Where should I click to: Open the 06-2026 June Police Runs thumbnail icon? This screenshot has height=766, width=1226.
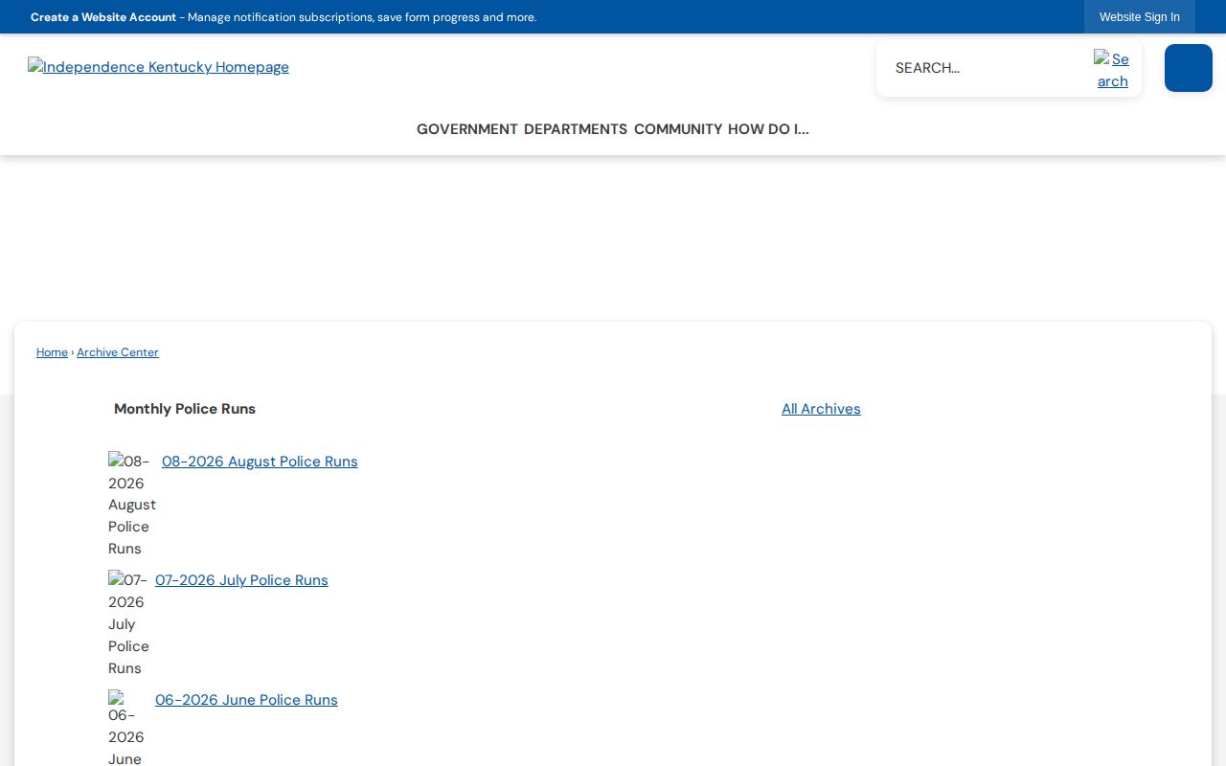[x=126, y=728]
